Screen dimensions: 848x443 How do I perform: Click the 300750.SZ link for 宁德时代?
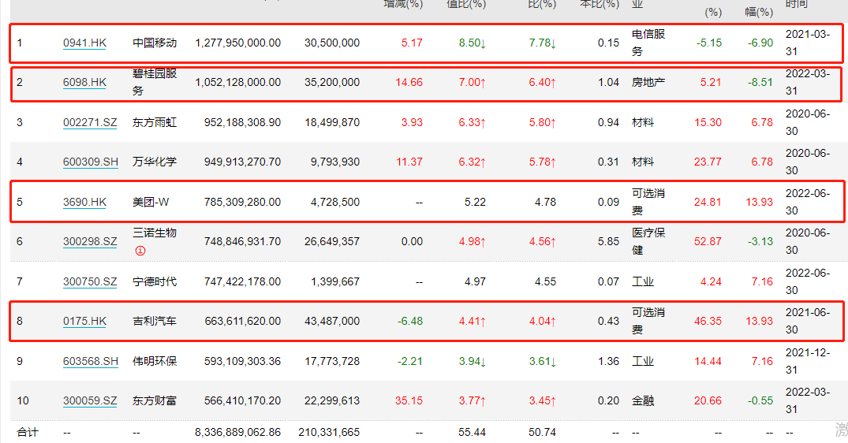point(90,281)
